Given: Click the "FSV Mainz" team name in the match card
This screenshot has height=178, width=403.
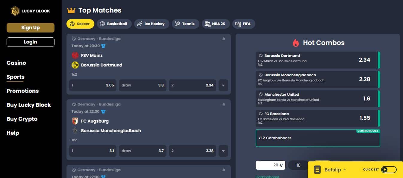Looking at the screenshot, I should pyautogui.click(x=92, y=55).
